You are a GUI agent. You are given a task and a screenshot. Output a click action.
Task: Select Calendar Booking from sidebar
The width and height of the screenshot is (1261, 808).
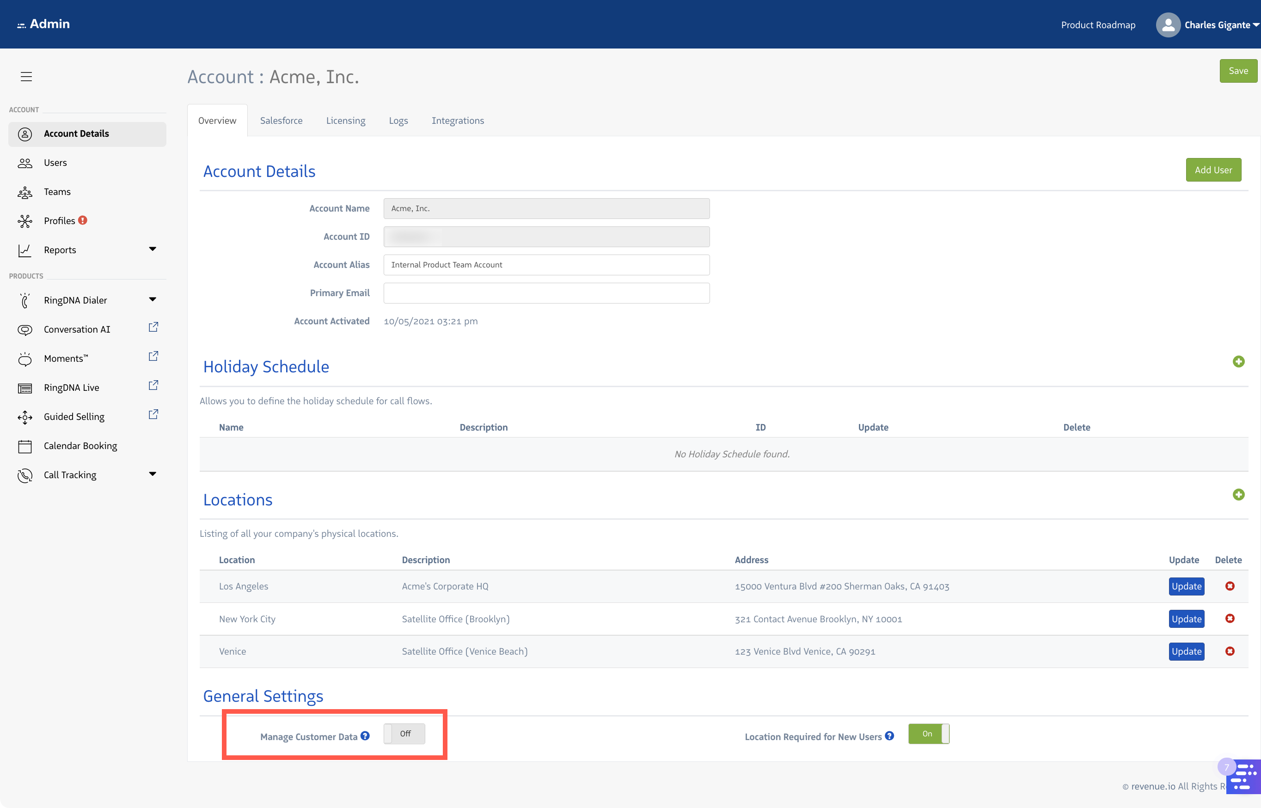(80, 445)
